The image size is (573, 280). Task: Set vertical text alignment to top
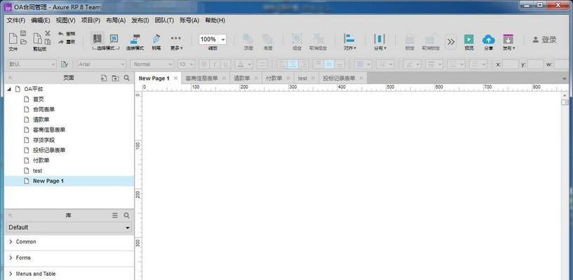pyautogui.click(x=318, y=64)
